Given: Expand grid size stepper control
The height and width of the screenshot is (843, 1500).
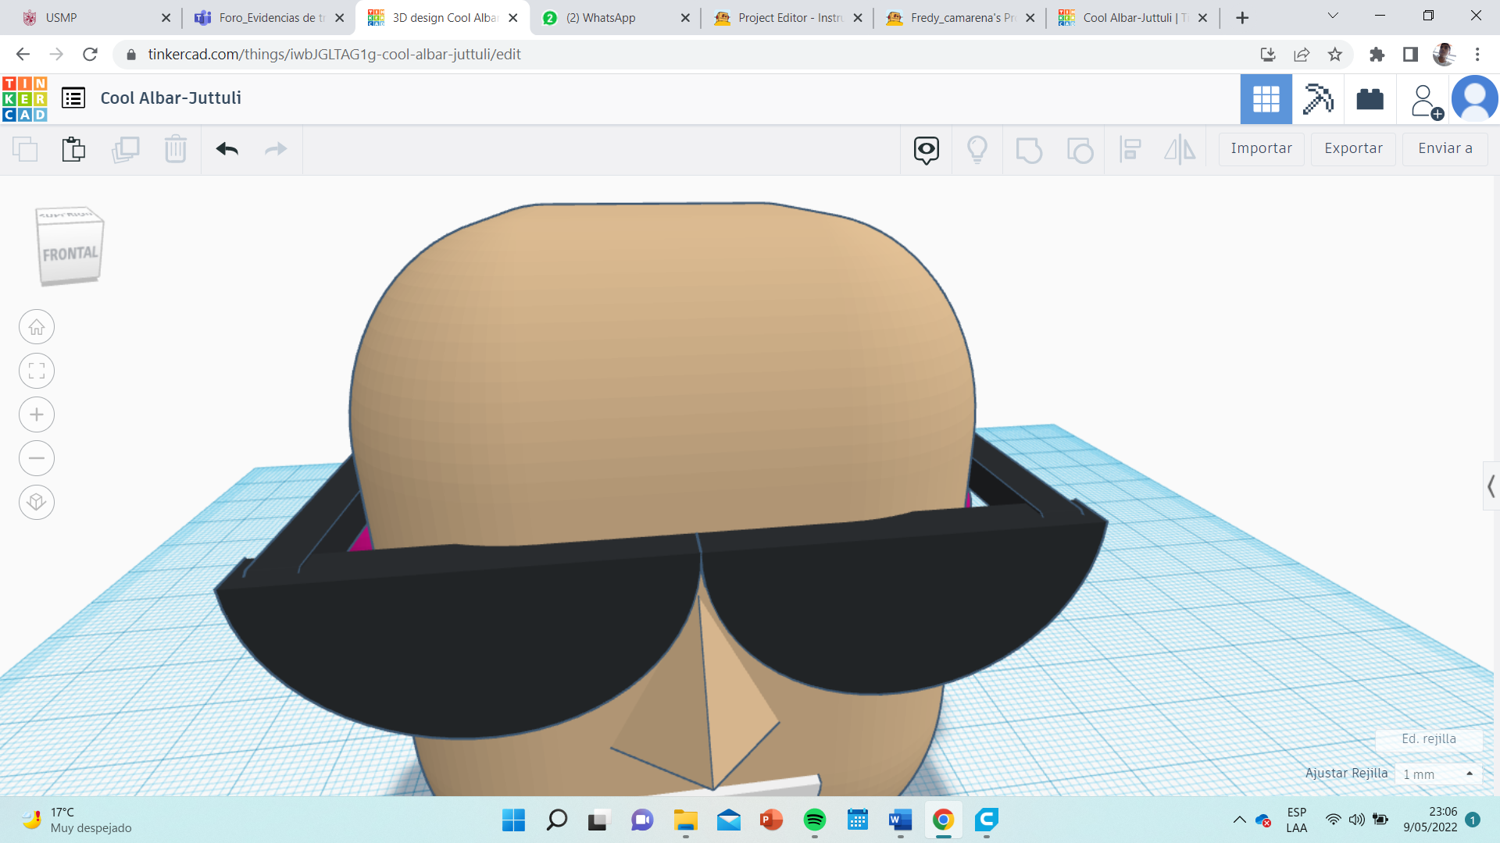Looking at the screenshot, I should coord(1470,774).
